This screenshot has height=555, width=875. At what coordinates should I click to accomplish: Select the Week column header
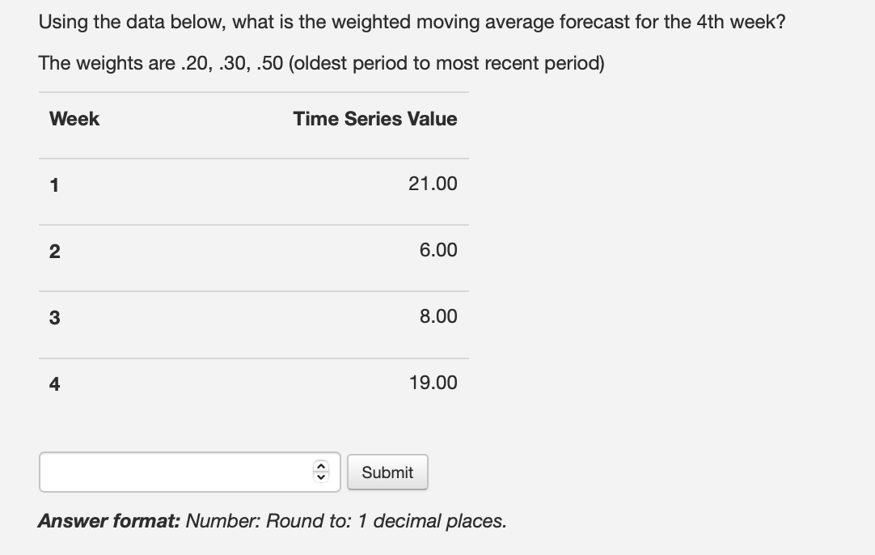[x=73, y=119]
